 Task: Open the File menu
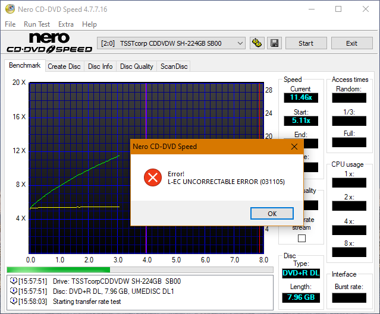point(10,24)
